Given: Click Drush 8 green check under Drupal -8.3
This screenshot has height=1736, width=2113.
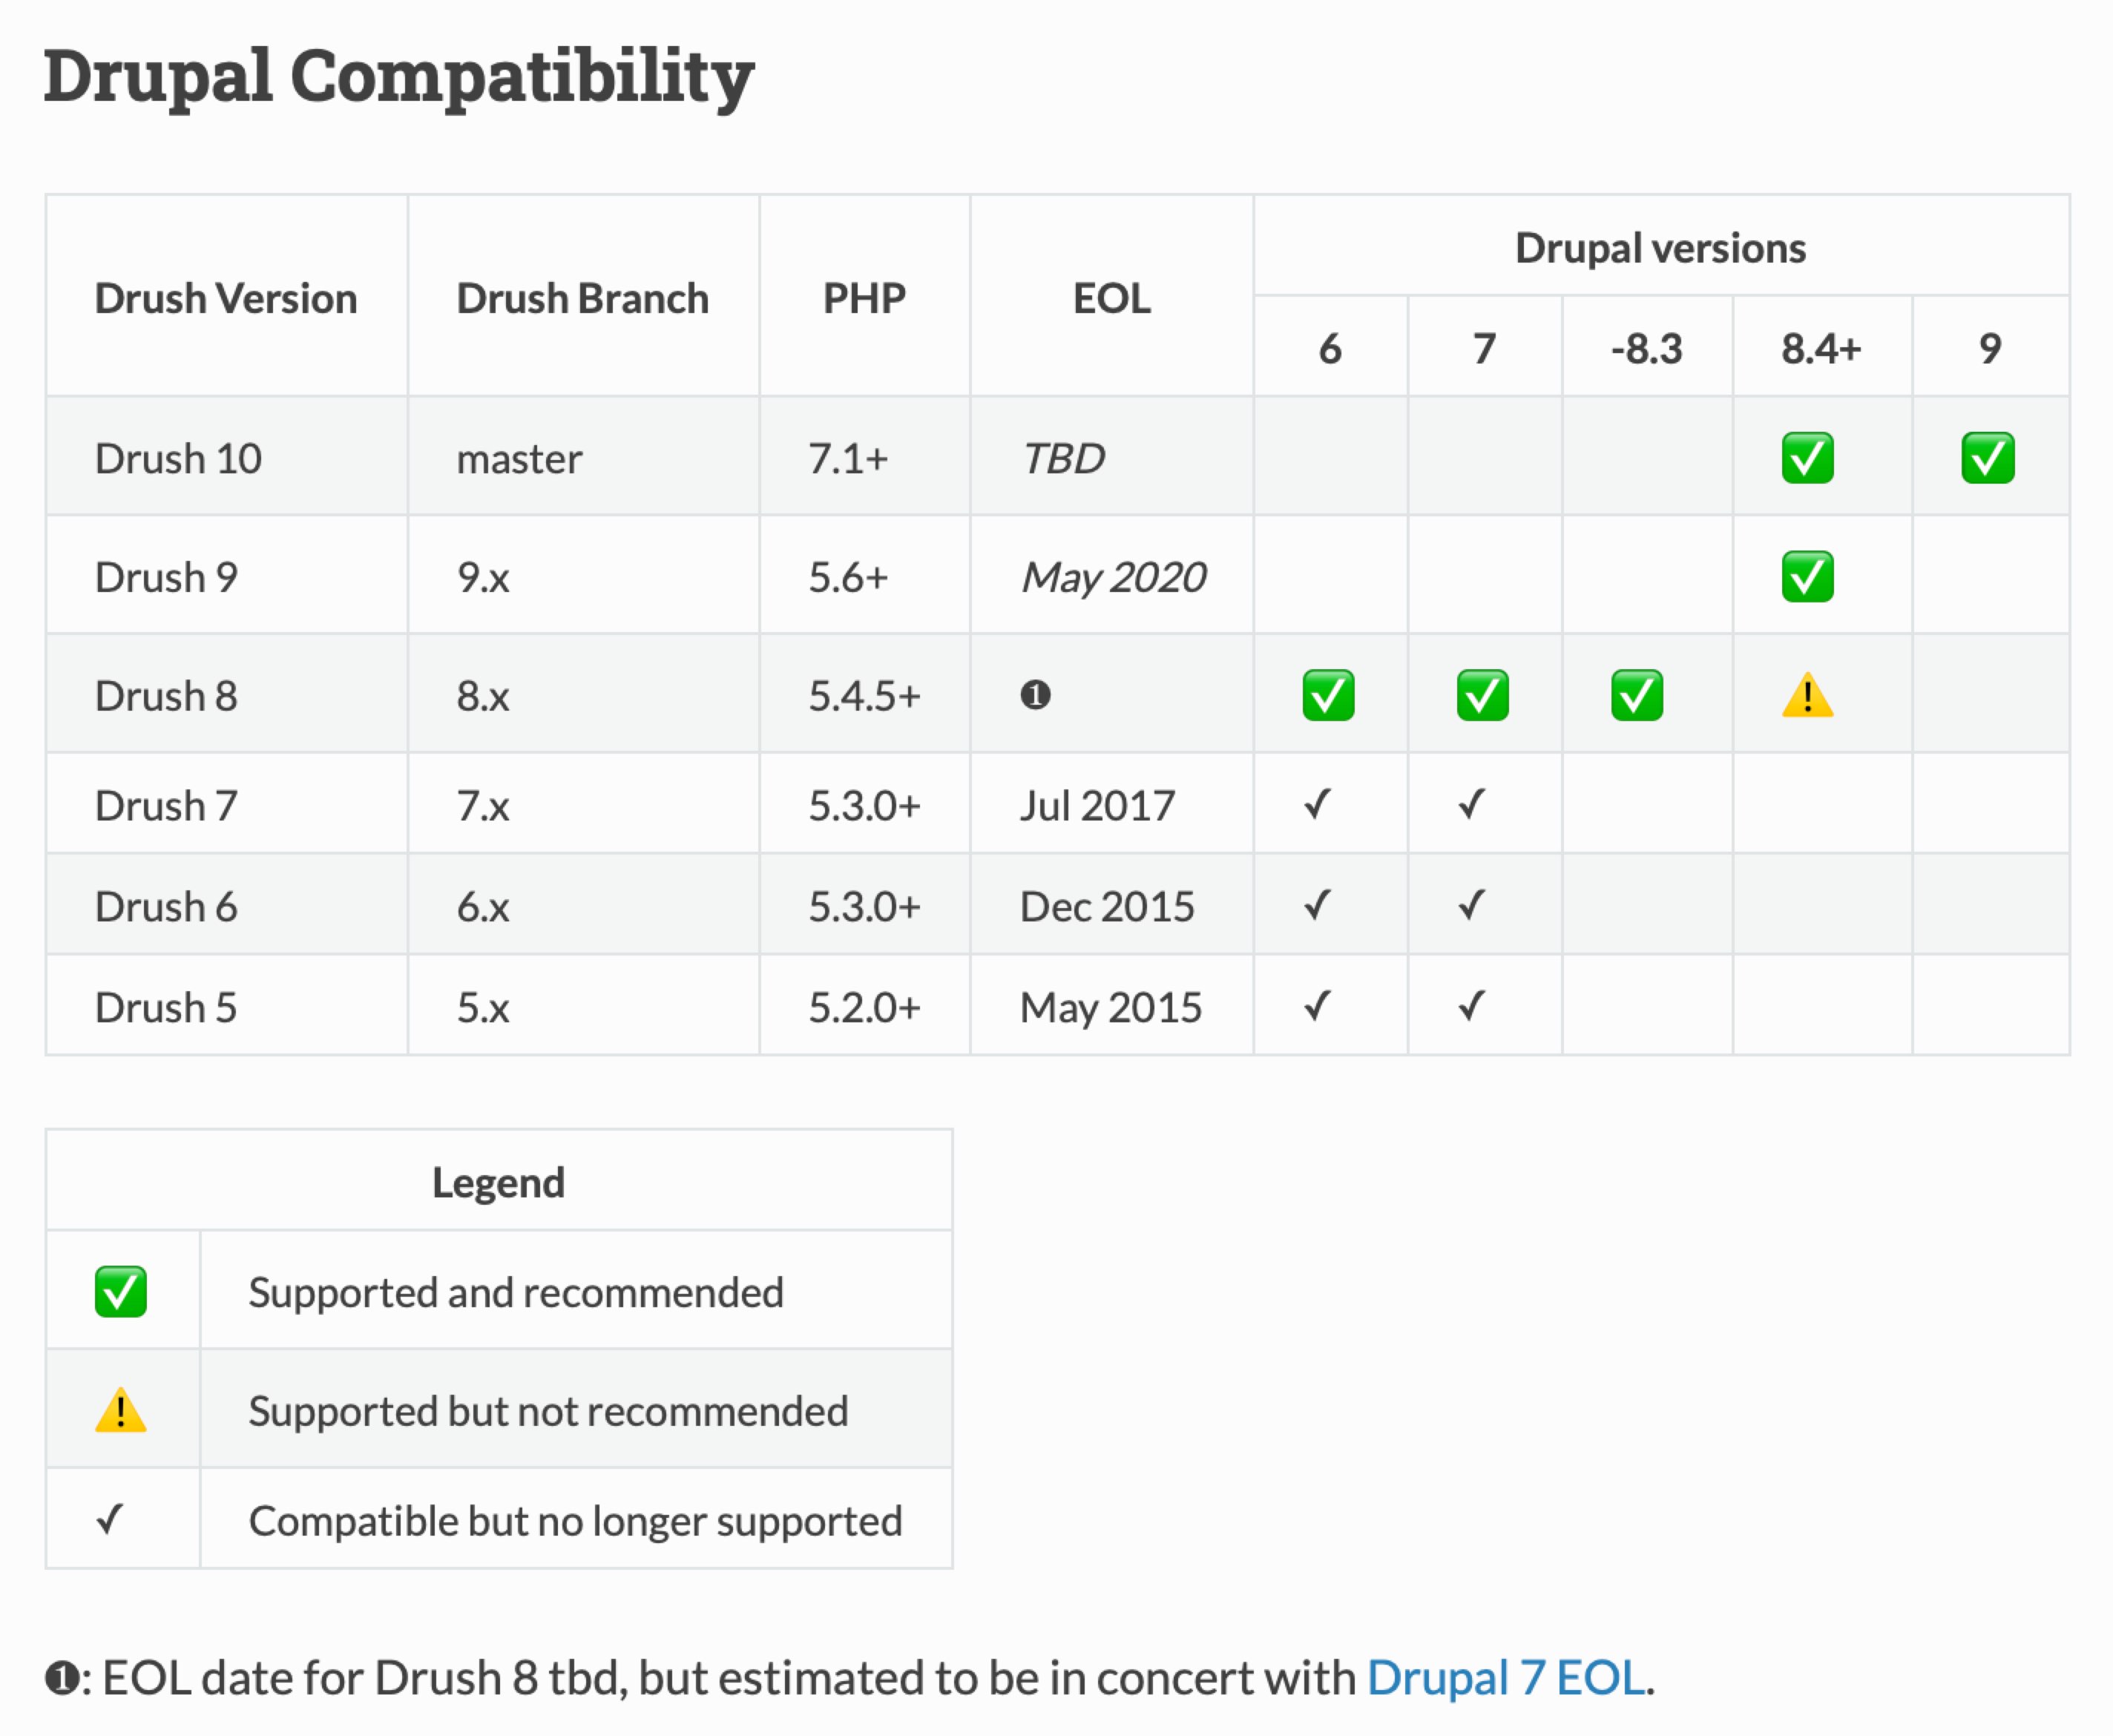Looking at the screenshot, I should pyautogui.click(x=1636, y=695).
